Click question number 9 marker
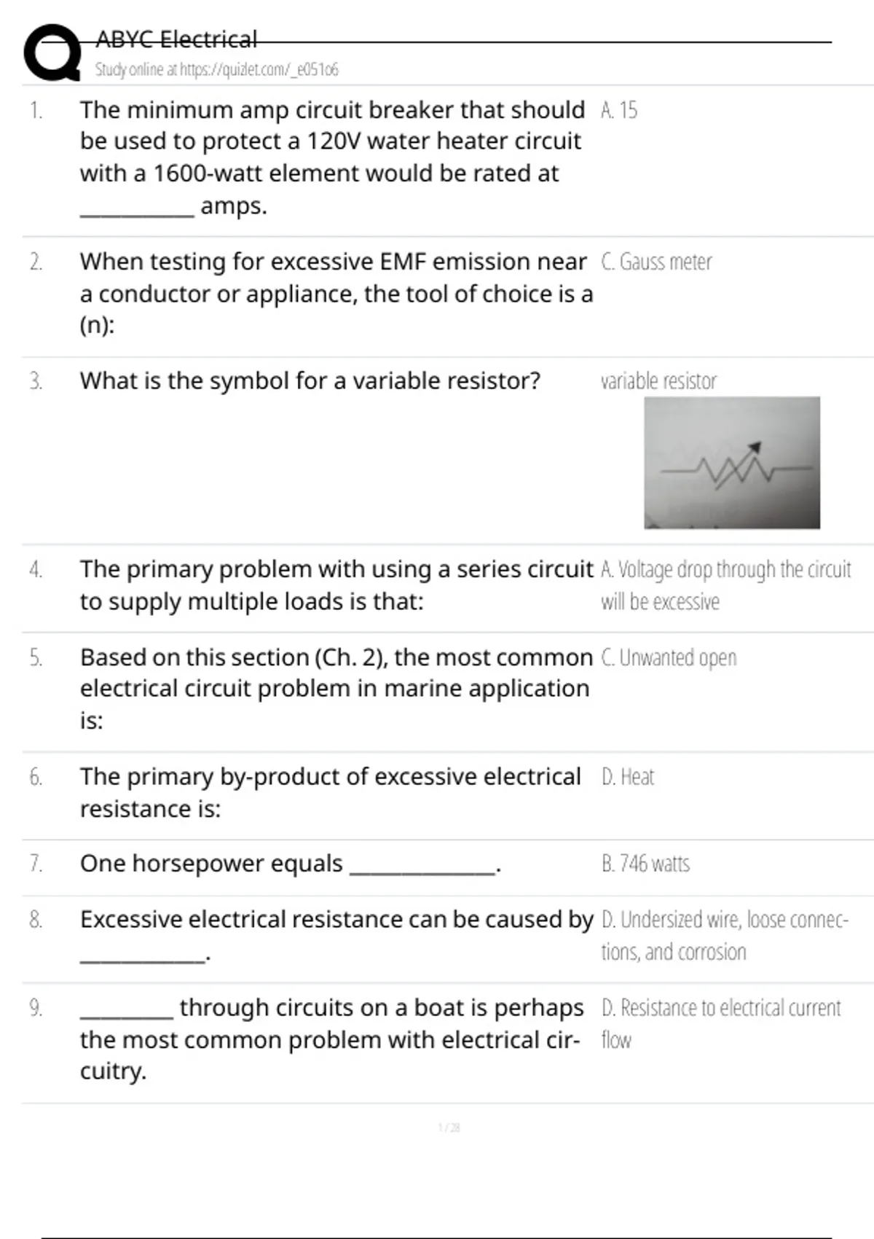 pos(36,1007)
